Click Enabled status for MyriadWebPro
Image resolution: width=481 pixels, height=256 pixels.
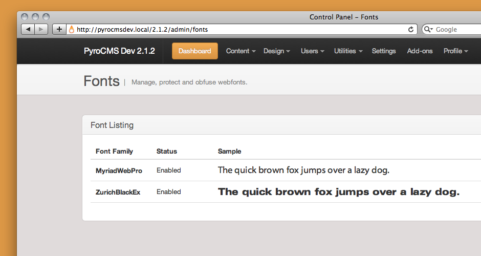point(169,170)
